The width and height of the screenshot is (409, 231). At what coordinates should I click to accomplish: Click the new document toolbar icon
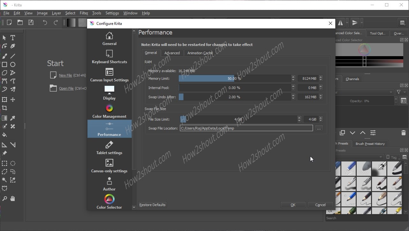pos(9,22)
